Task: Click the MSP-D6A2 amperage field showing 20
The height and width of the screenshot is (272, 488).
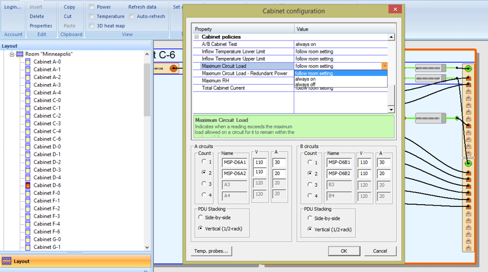Action: pos(279,173)
